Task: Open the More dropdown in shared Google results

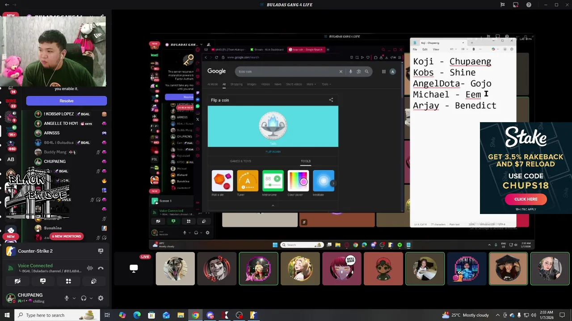Action: 311,84
